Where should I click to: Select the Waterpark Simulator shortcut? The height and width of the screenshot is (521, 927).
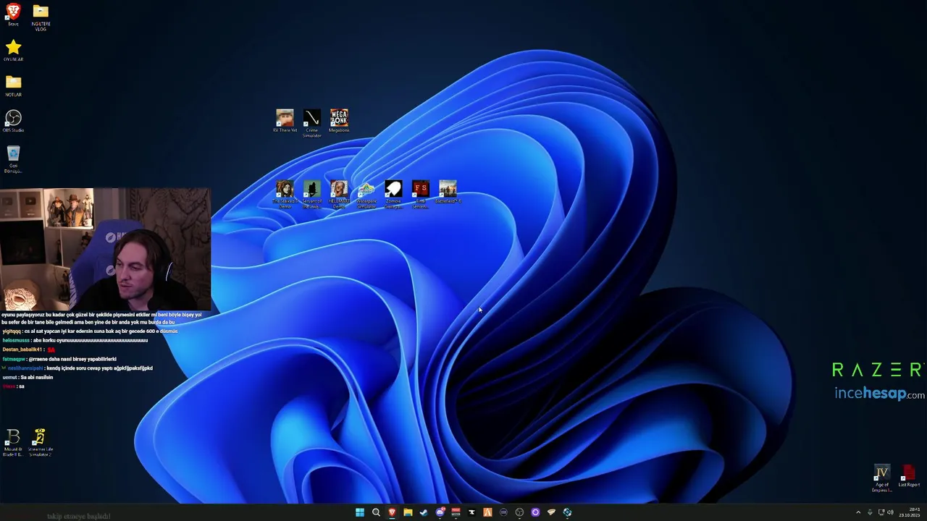click(366, 195)
